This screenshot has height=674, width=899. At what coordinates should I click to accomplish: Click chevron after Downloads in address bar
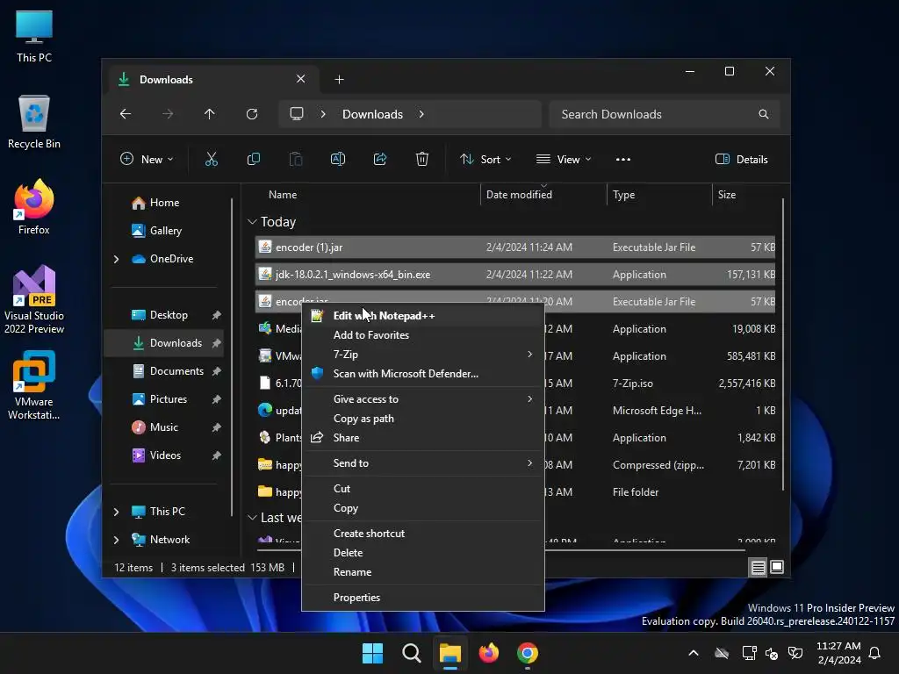coord(421,114)
